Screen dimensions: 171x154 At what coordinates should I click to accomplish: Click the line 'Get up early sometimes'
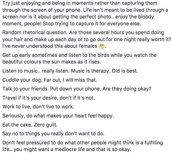tap(79, 55)
